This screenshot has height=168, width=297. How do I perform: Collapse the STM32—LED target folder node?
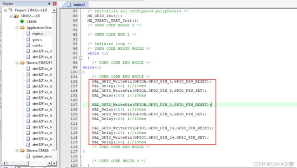coord(11,16)
